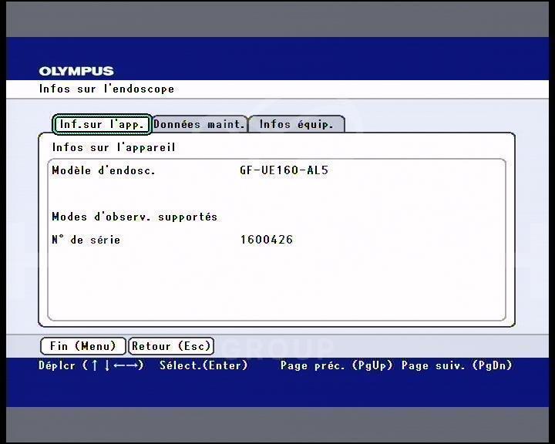Select the model value GF-UE160-AL5
Viewport: 555px width, 444px height.
point(284,170)
